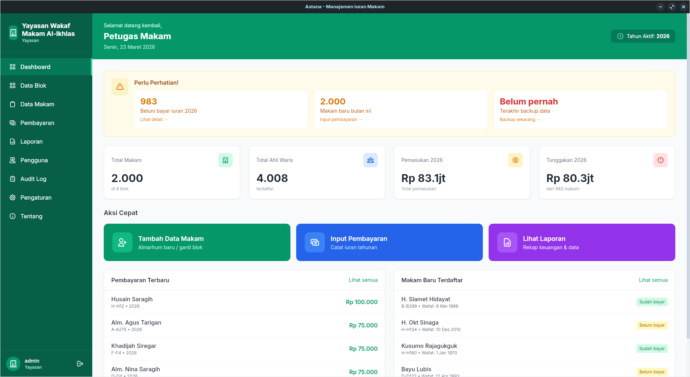Click the Sudah bayar badge on H. Slamet Hidayat

click(x=652, y=302)
